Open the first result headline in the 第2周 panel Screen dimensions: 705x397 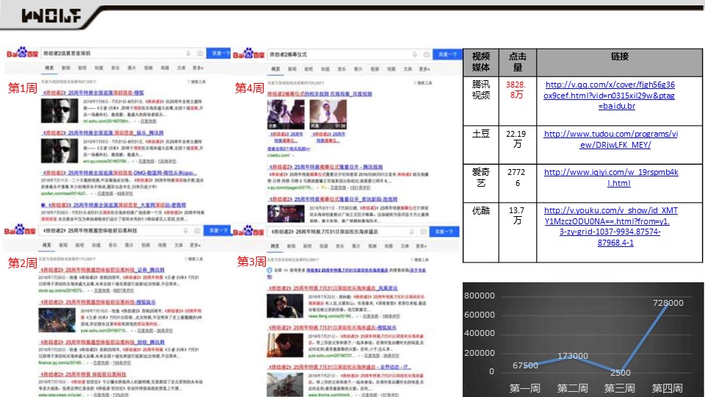click(102, 270)
